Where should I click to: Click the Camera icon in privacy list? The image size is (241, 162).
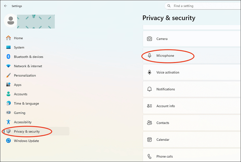150,39
